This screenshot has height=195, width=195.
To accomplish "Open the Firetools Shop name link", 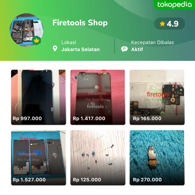I will coord(80,23).
